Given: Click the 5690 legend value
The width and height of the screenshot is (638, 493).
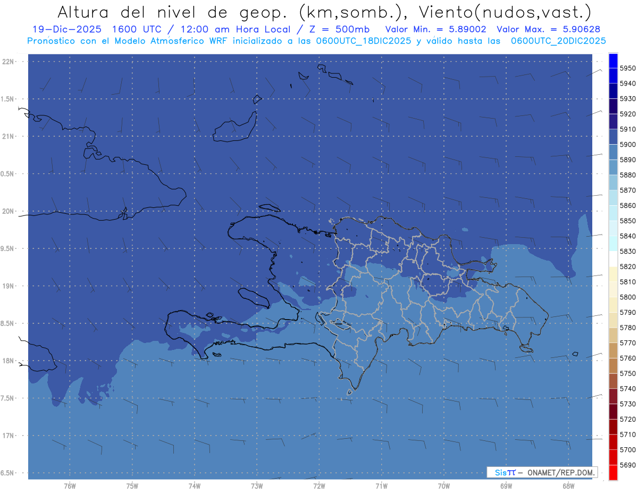Looking at the screenshot, I should (x=627, y=465).
